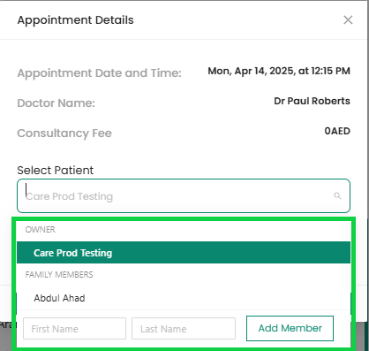
Task: Click the Appointment Details title text
Action: click(x=75, y=20)
